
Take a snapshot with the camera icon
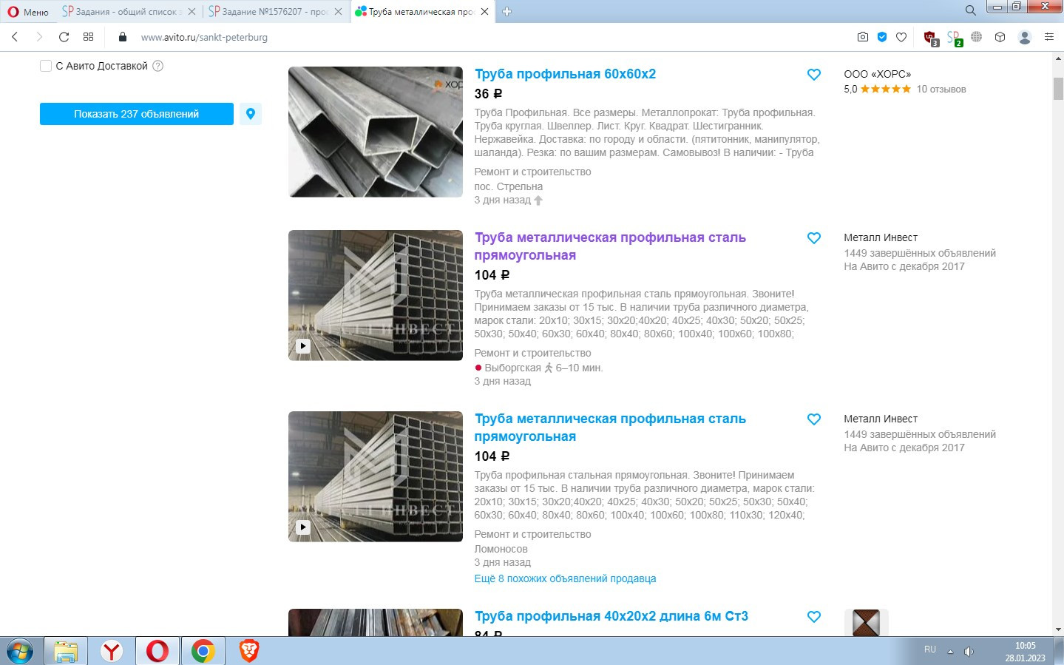862,37
